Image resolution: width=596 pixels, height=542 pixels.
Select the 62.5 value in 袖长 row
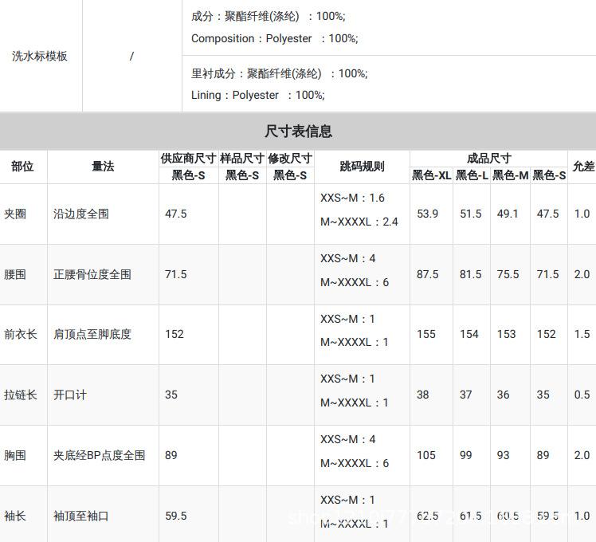(x=428, y=516)
